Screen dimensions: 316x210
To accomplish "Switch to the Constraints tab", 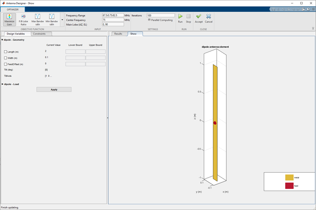I will click(39, 34).
